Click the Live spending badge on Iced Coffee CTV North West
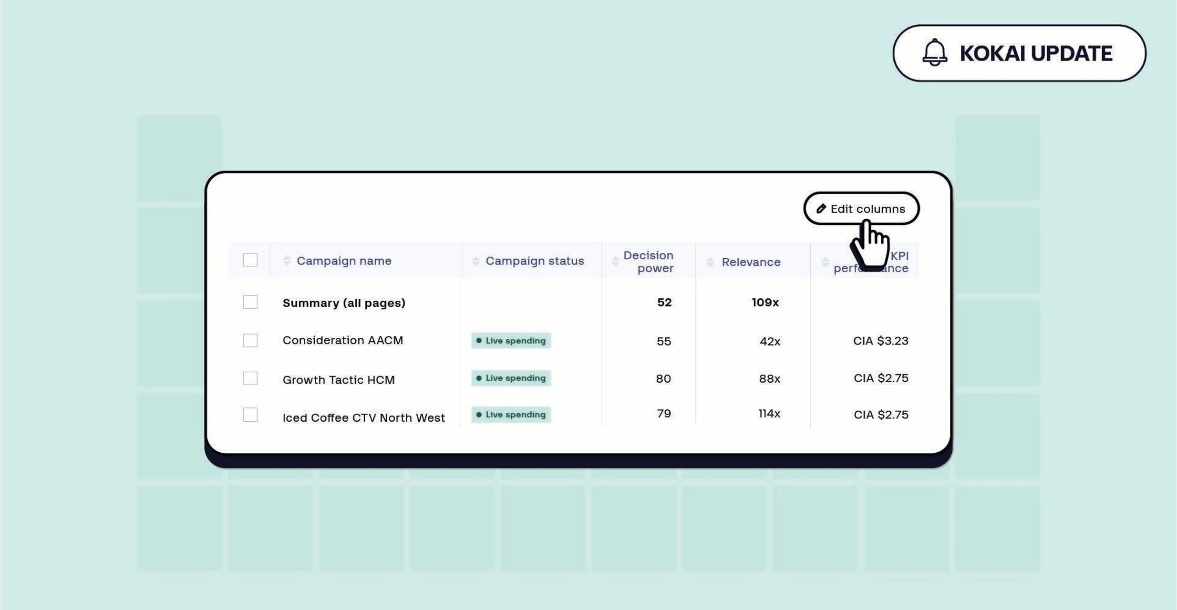The image size is (1177, 610). [x=510, y=415]
